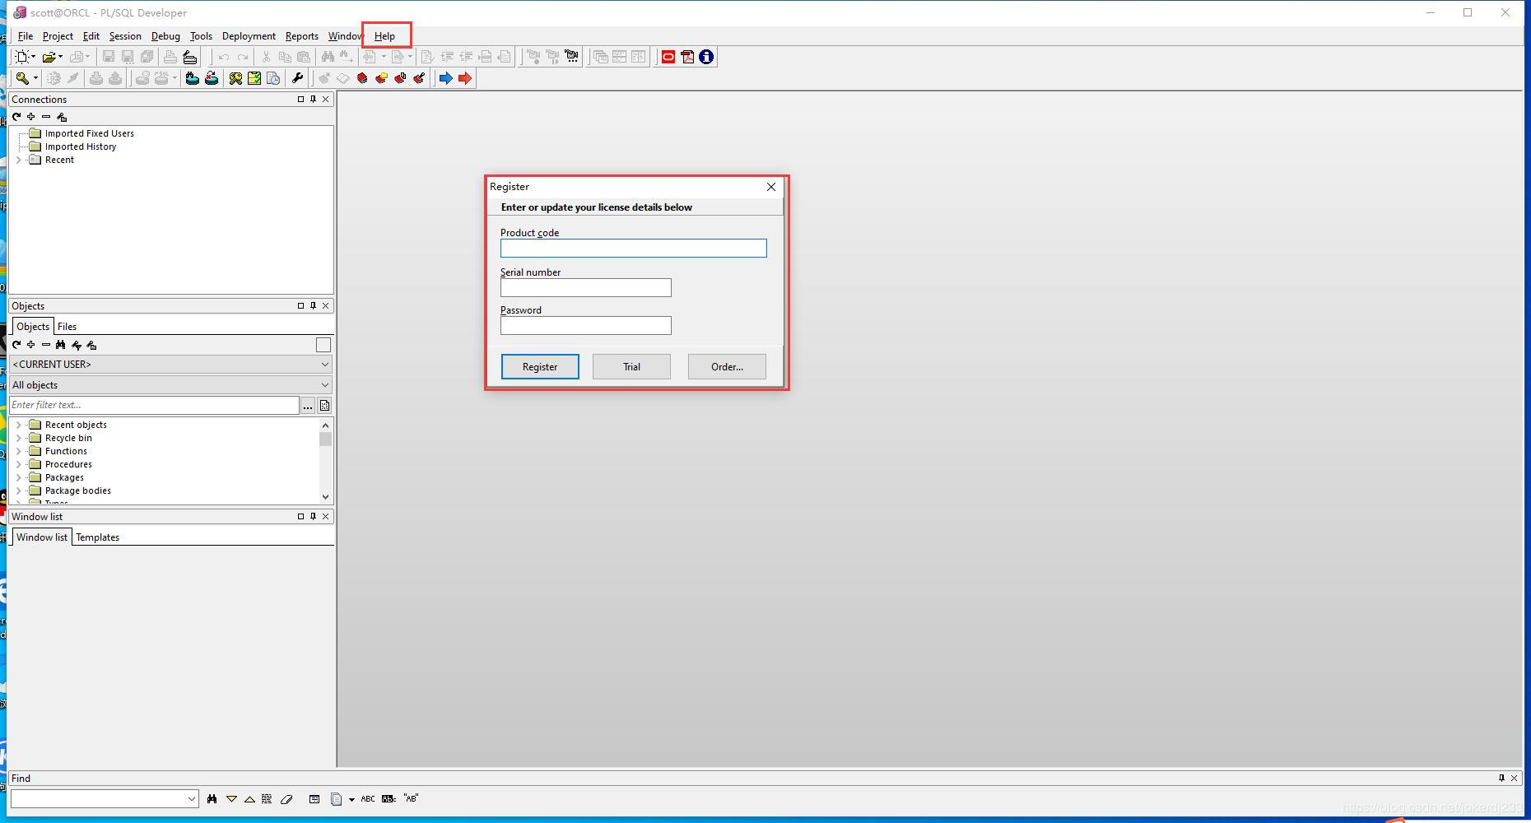The image size is (1531, 823).
Task: Click the green checklist toolbar icon
Action: point(254,78)
